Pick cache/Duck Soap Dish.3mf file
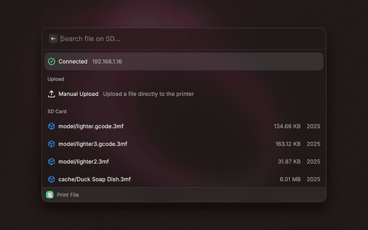Screen dimensions: 368x230 95,179
